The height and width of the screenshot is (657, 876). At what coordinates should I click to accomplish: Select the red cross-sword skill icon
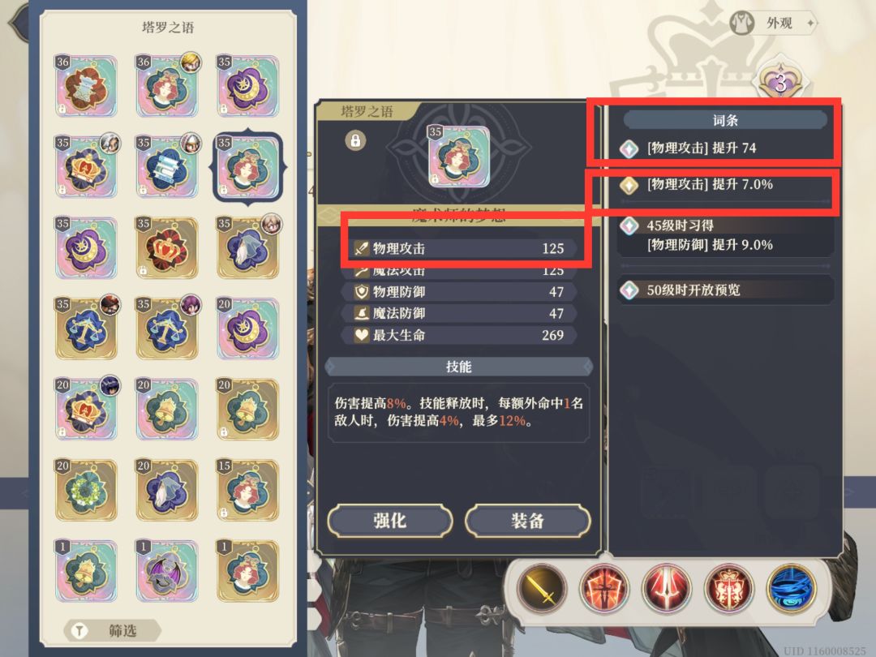[603, 588]
